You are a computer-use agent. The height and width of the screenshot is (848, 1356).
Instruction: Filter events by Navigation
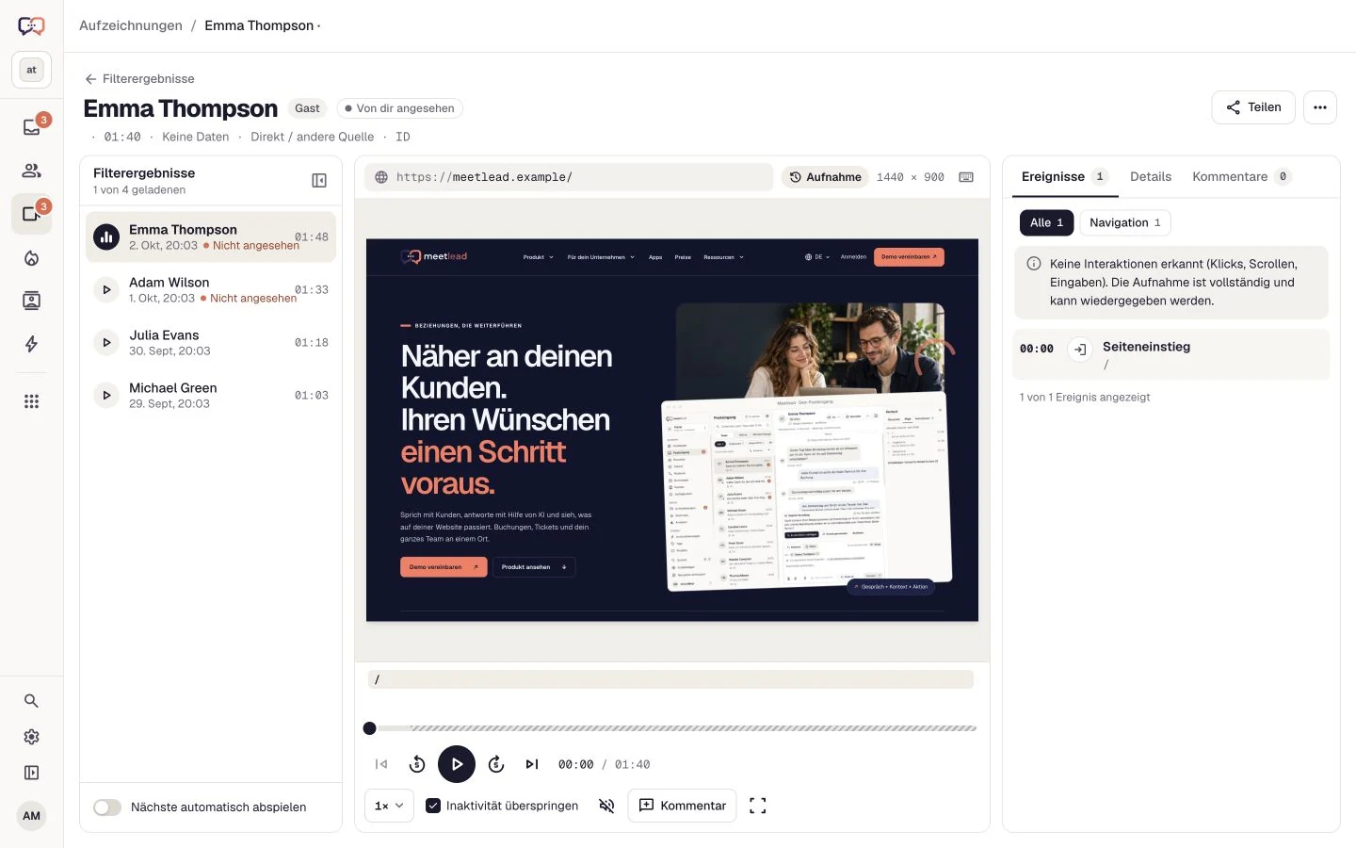click(1124, 222)
